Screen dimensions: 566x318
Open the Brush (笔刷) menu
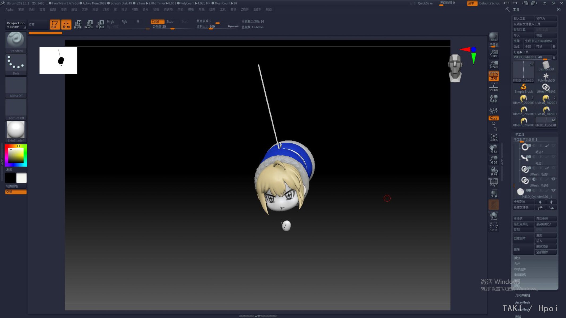(x=21, y=9)
